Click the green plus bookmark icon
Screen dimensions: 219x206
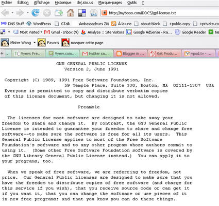tap(211, 32)
